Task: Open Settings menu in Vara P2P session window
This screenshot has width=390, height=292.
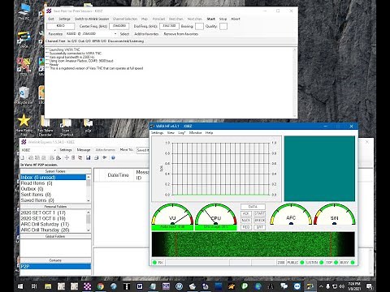Action: [64, 19]
